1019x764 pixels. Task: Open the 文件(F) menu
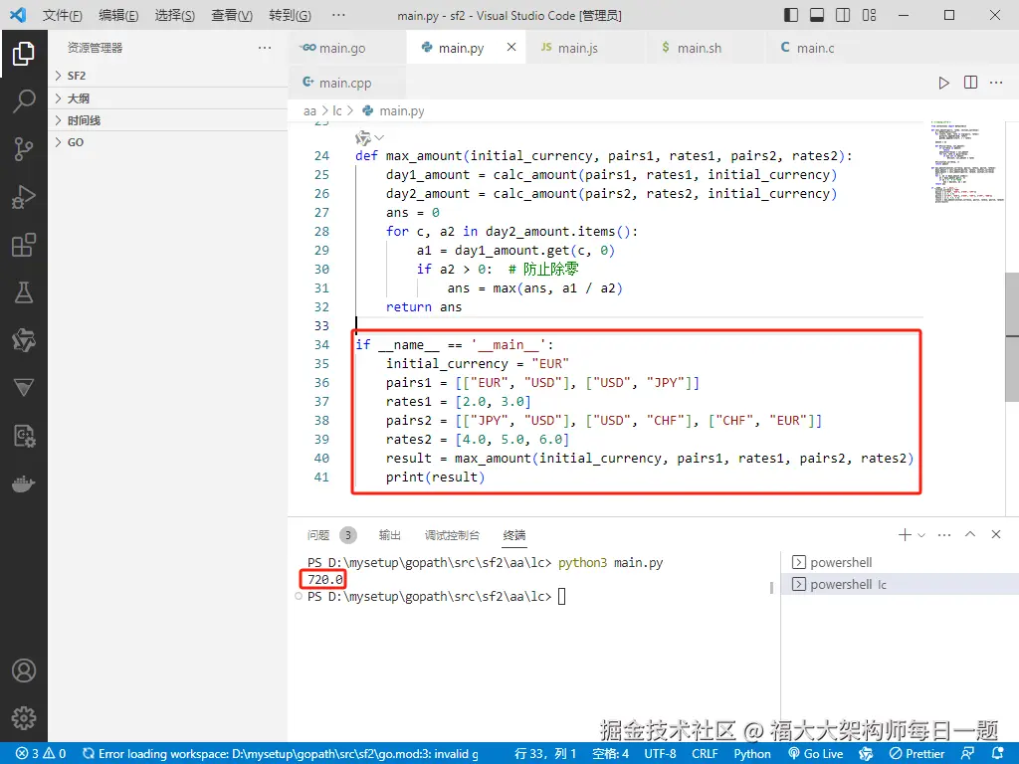tap(63, 15)
